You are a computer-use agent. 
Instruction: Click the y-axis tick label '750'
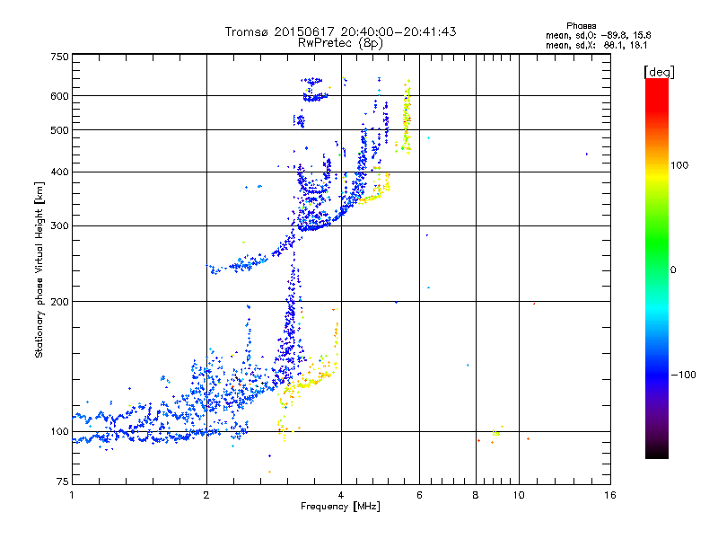60,57
